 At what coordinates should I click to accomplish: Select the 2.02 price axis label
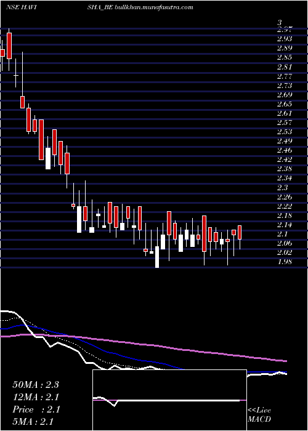(285, 252)
